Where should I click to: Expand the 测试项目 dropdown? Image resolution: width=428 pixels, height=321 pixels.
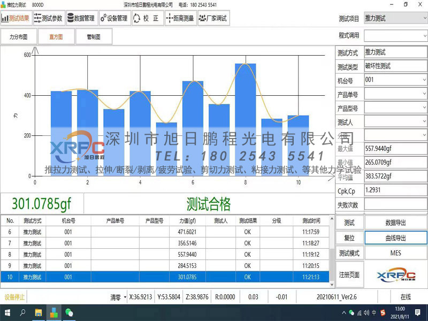(x=425, y=18)
